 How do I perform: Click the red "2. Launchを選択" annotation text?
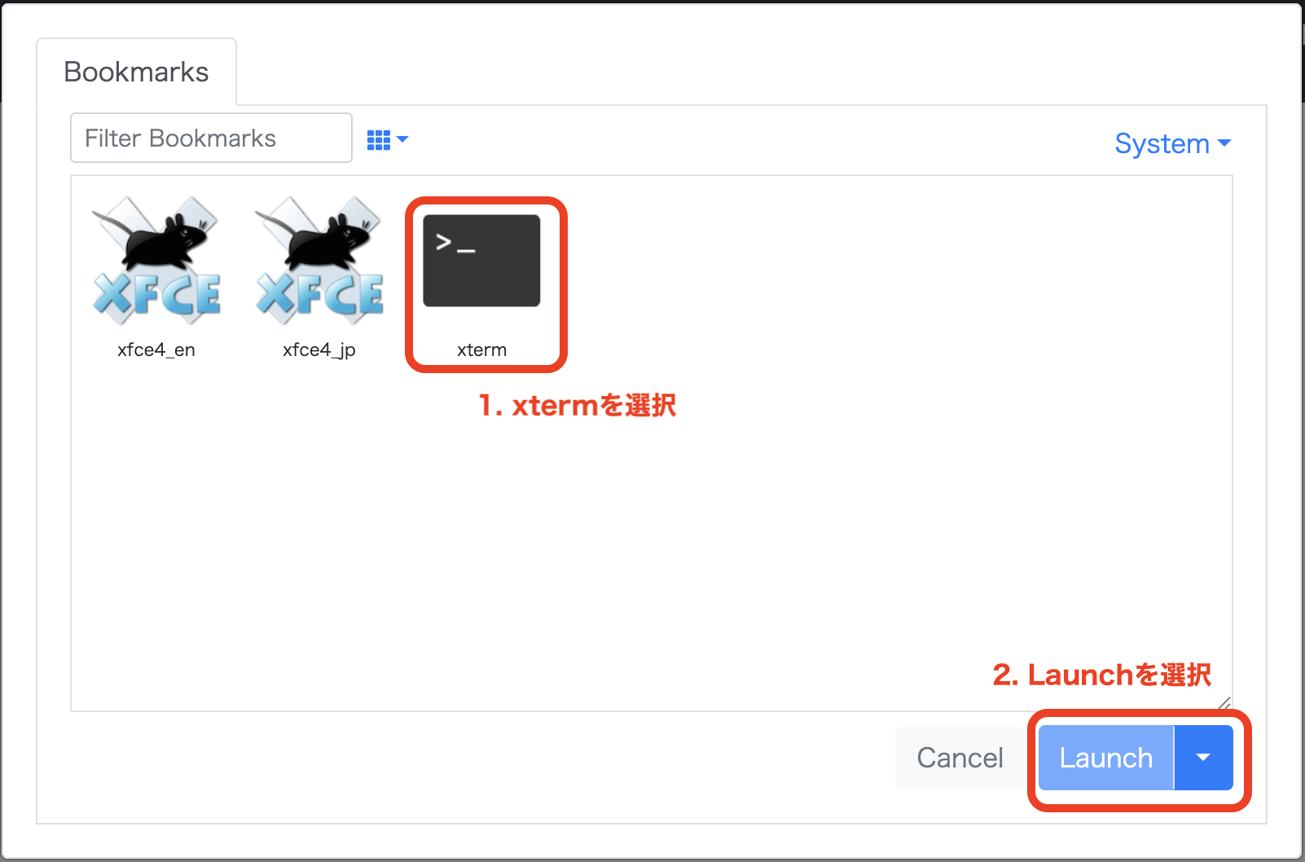click(1101, 675)
